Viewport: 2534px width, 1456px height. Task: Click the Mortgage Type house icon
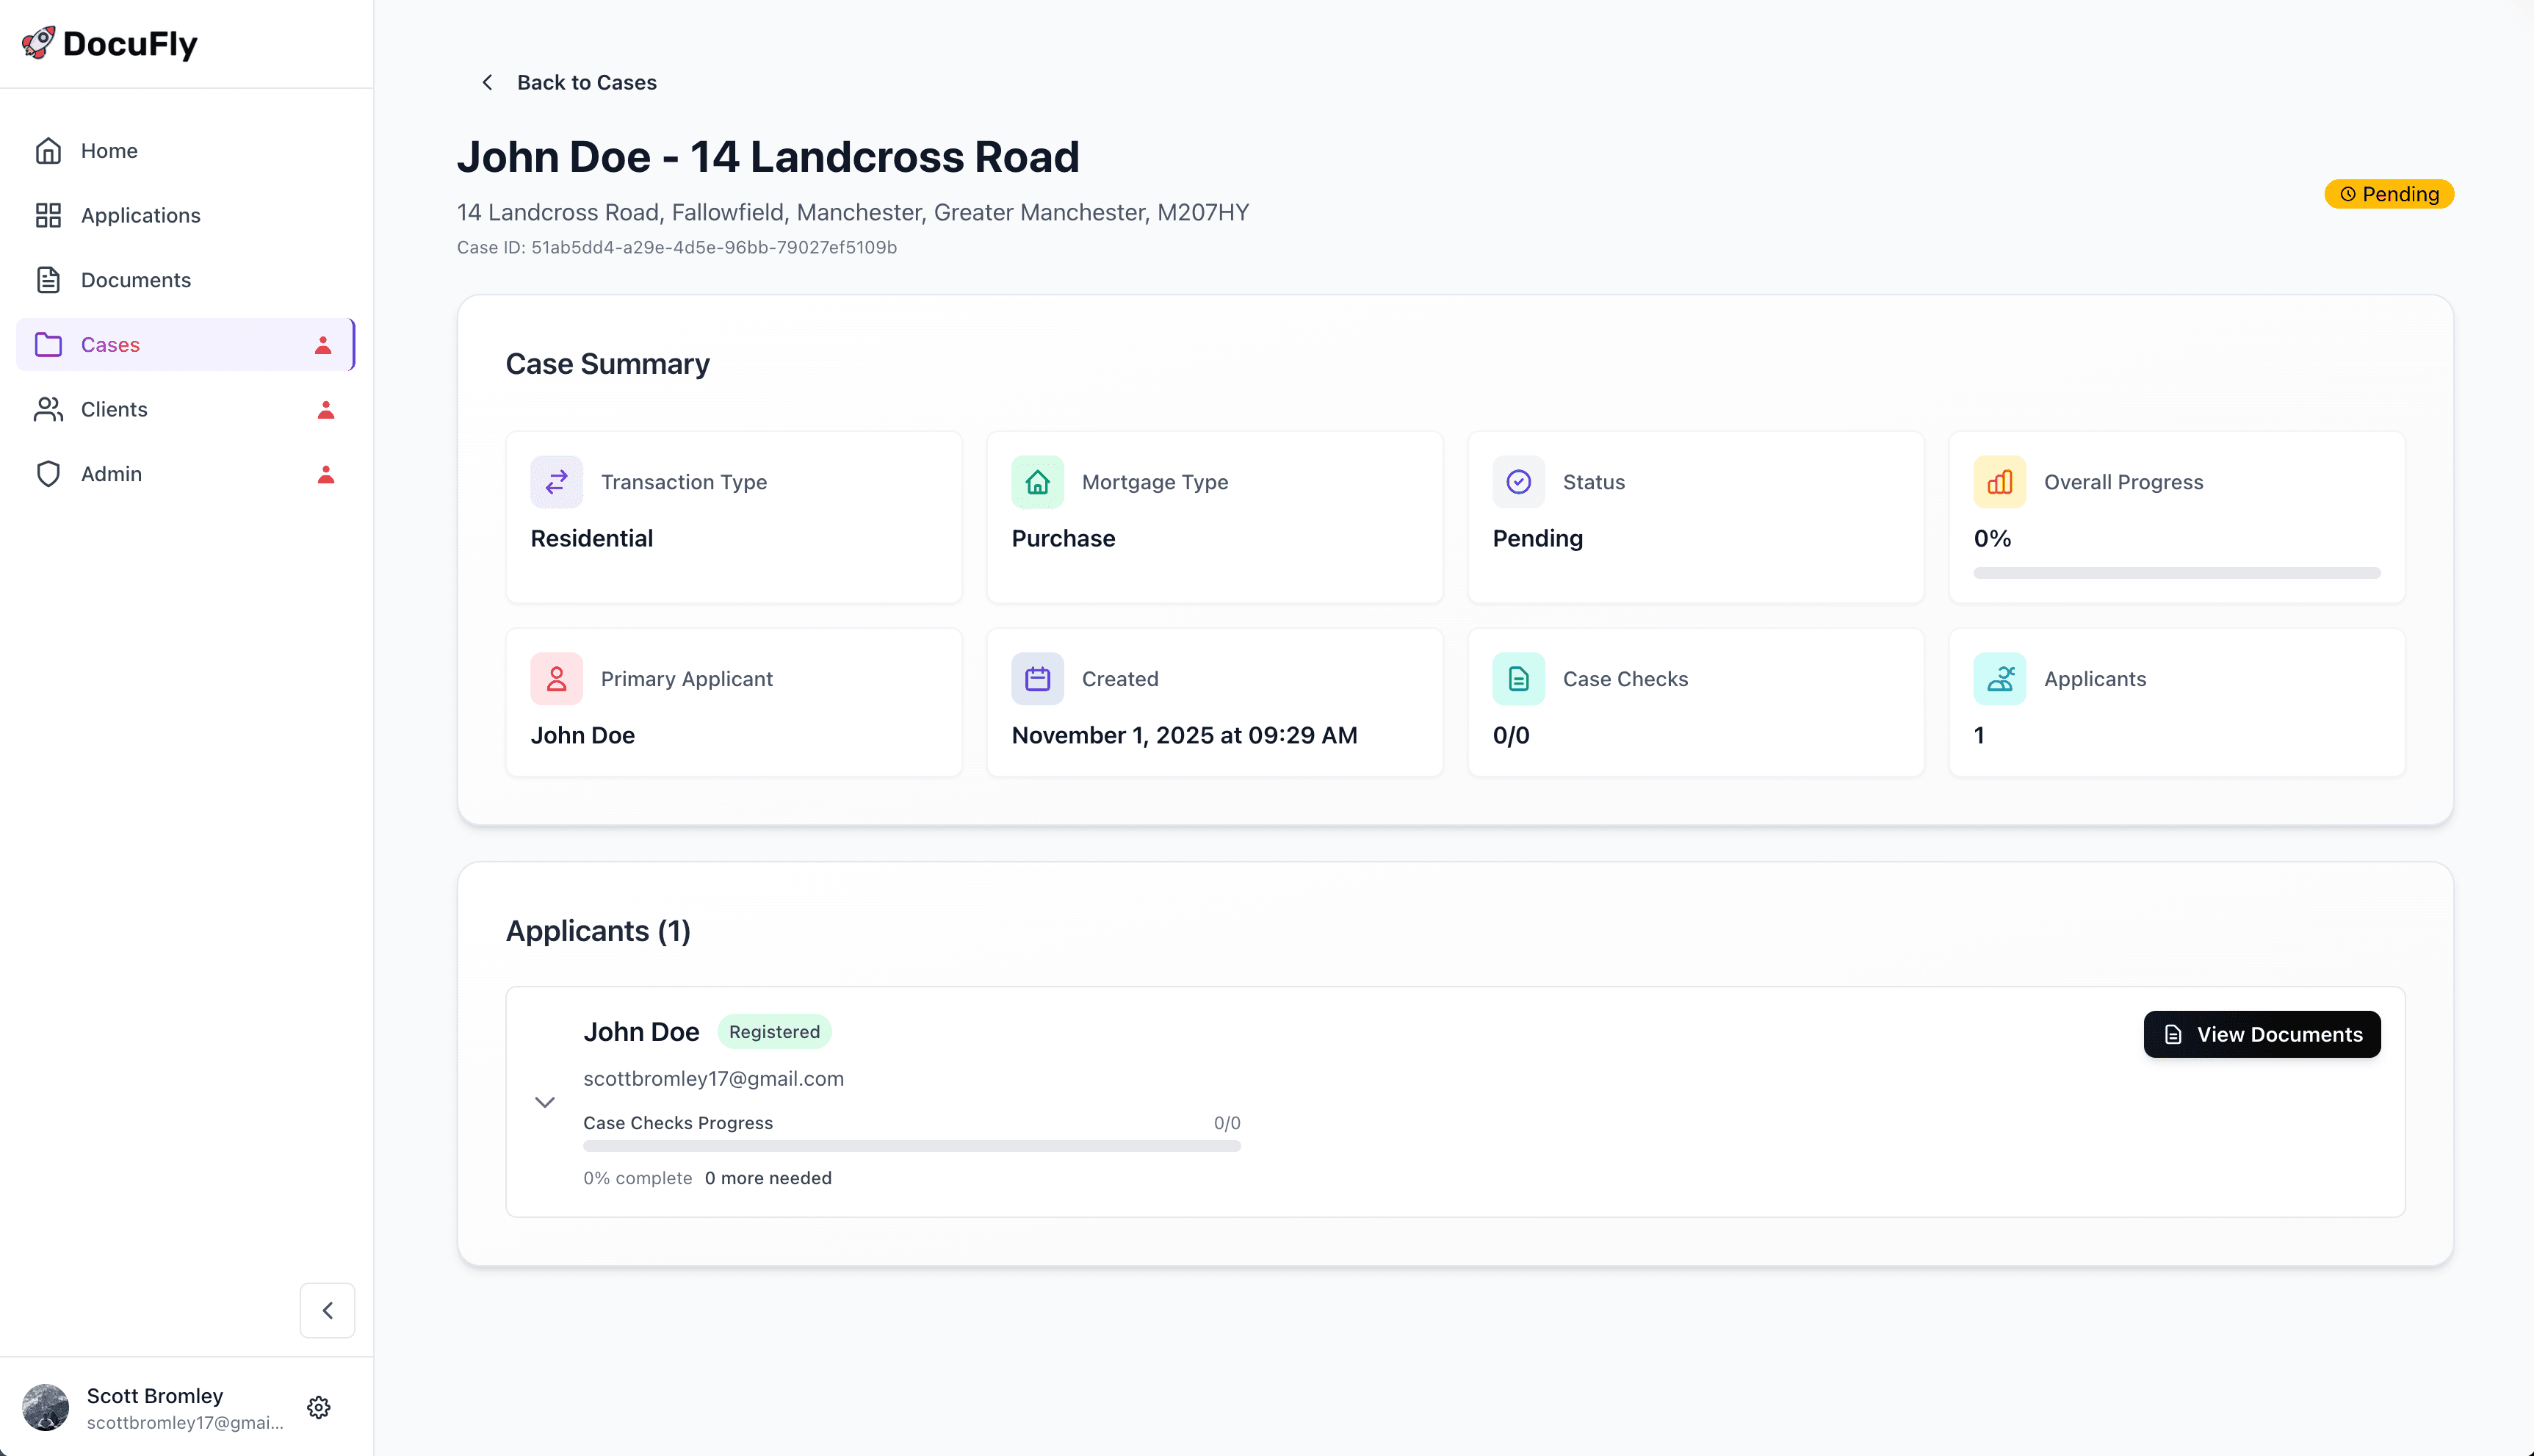tap(1036, 482)
